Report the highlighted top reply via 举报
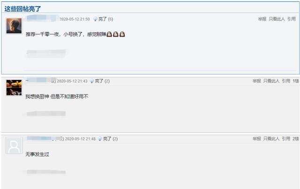The image size is (300, 189). click(262, 19)
